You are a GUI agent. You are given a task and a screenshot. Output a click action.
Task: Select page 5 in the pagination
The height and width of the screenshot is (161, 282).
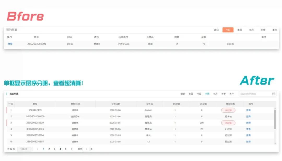(x=66, y=149)
